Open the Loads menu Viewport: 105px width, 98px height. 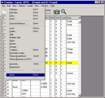pyautogui.click(x=30, y=6)
